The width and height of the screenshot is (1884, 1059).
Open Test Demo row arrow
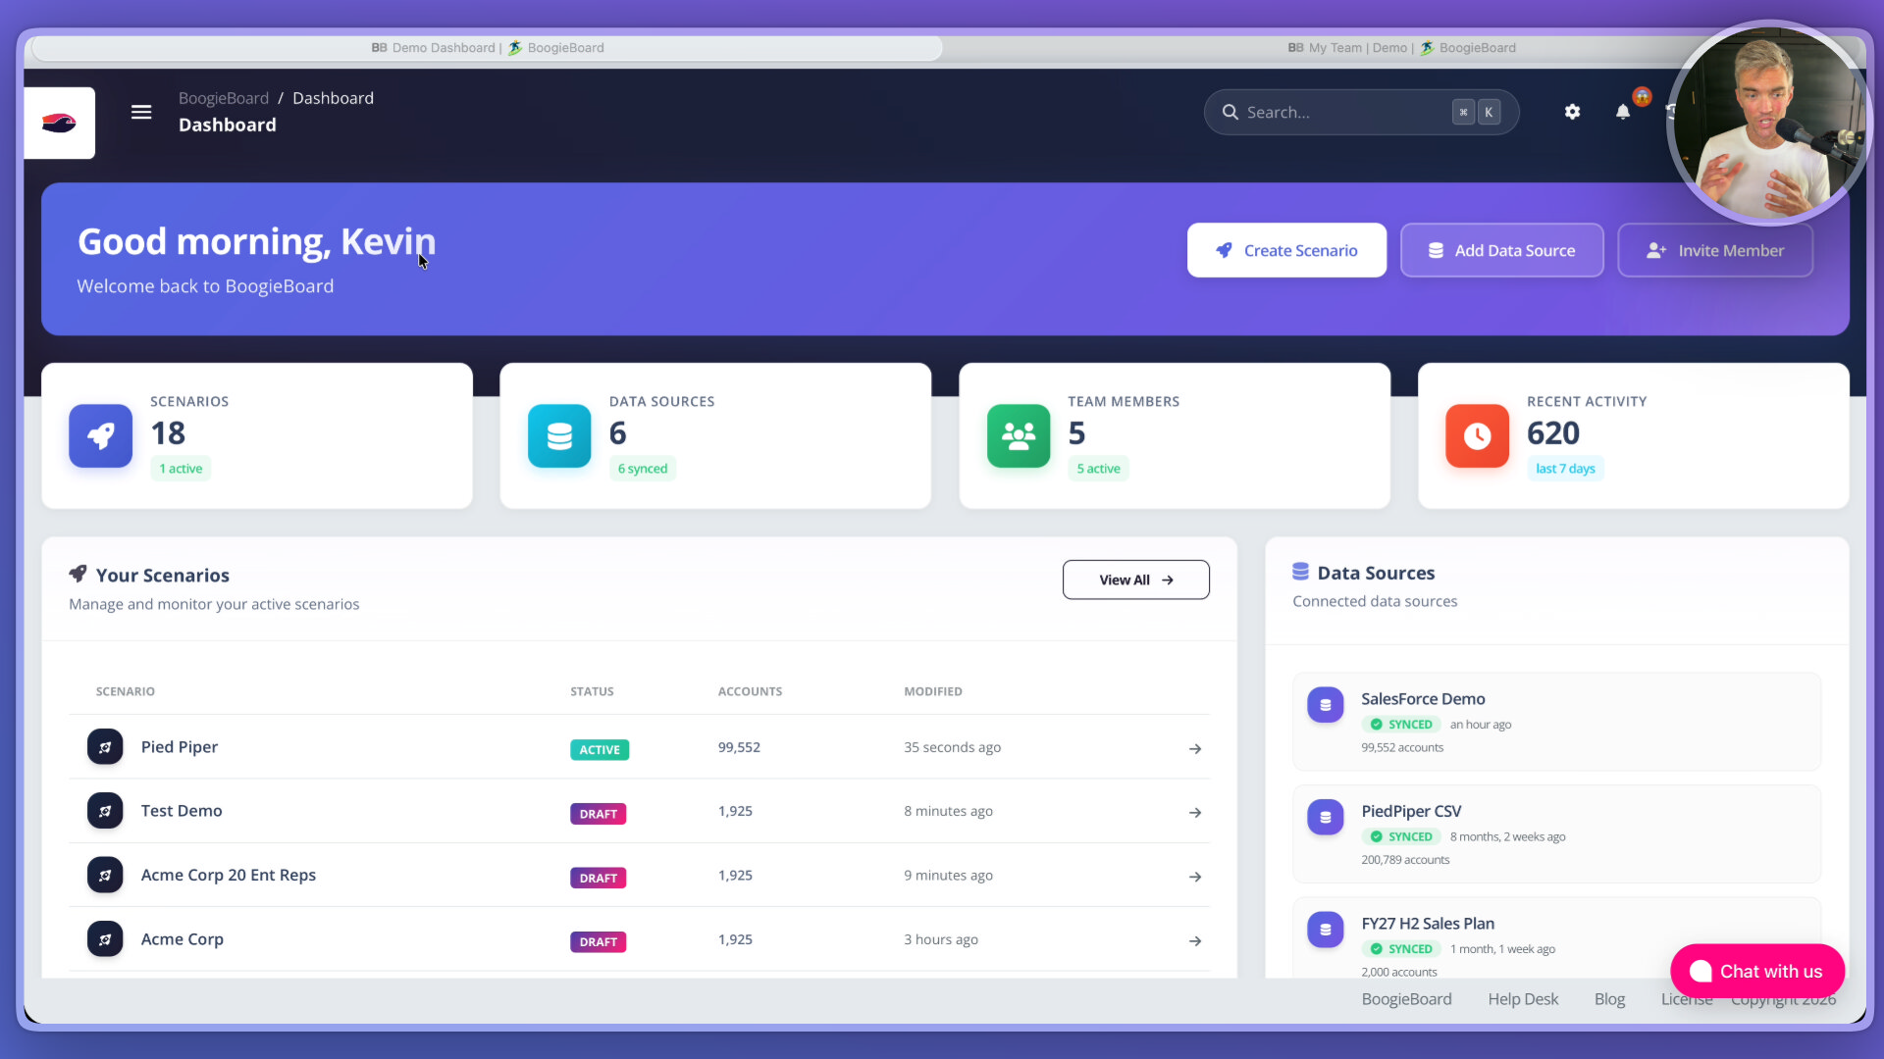pos(1195,813)
